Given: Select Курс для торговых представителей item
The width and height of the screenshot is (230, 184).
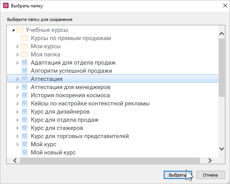Looking at the screenshot, I should coord(80,136).
